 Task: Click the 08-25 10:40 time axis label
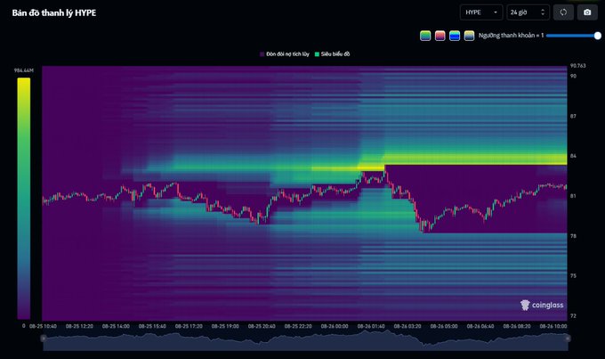(x=43, y=326)
